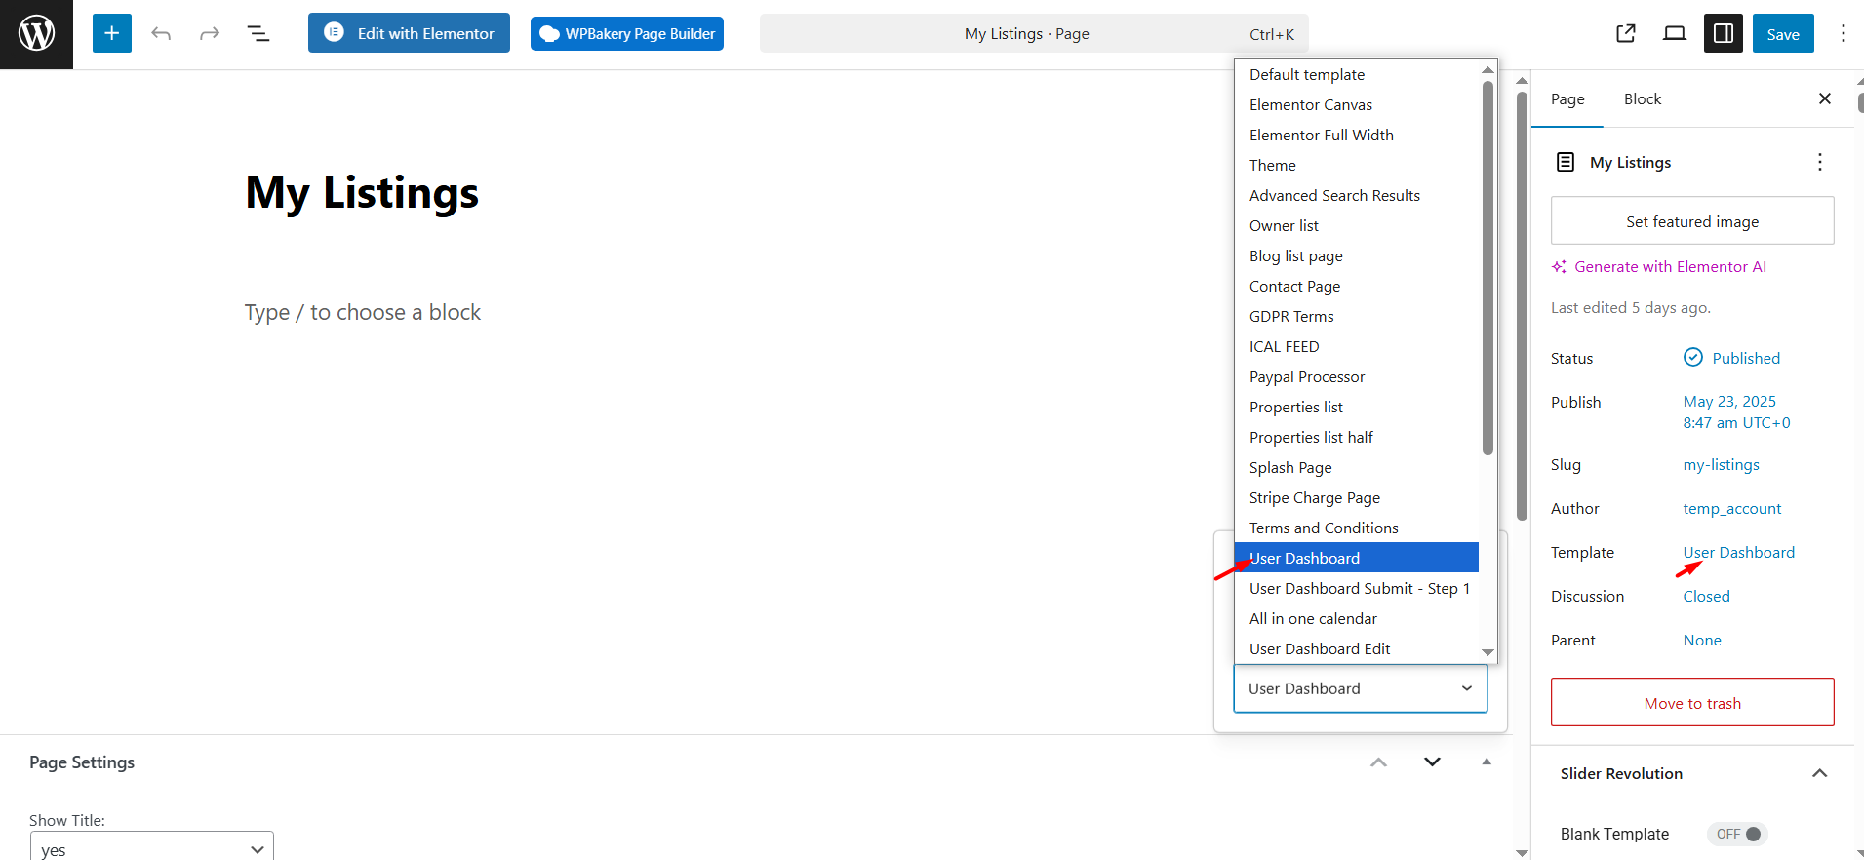This screenshot has height=860, width=1864.
Task: Open the top-right Options three-dot menu
Action: click(1843, 34)
